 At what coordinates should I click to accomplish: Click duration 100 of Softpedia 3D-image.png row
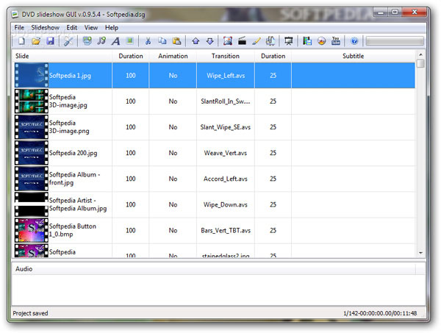click(x=131, y=127)
